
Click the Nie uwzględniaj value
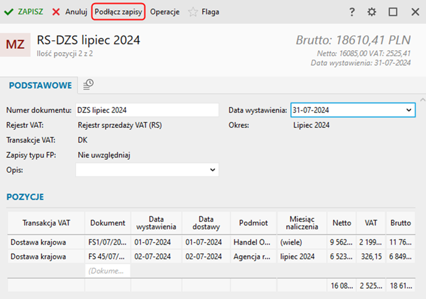pyautogui.click(x=104, y=155)
